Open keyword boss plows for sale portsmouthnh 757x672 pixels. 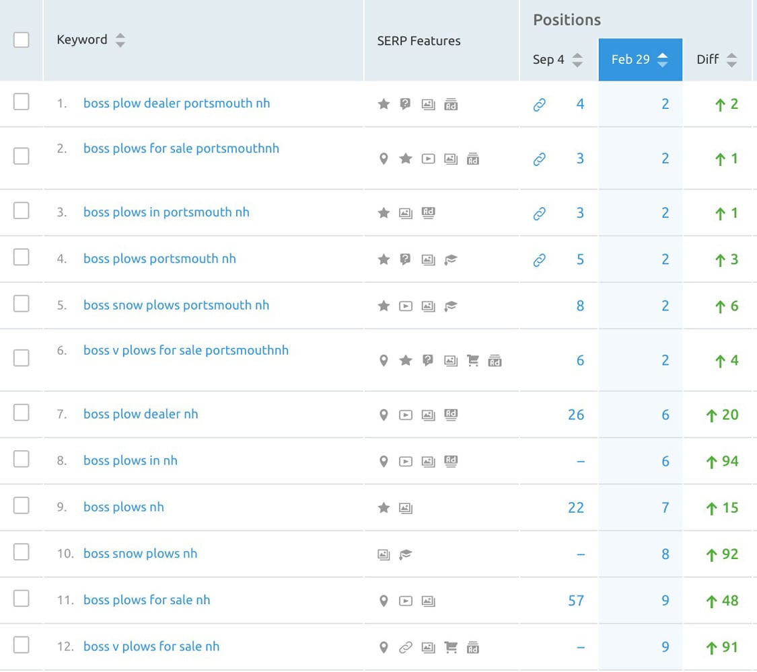[181, 149]
